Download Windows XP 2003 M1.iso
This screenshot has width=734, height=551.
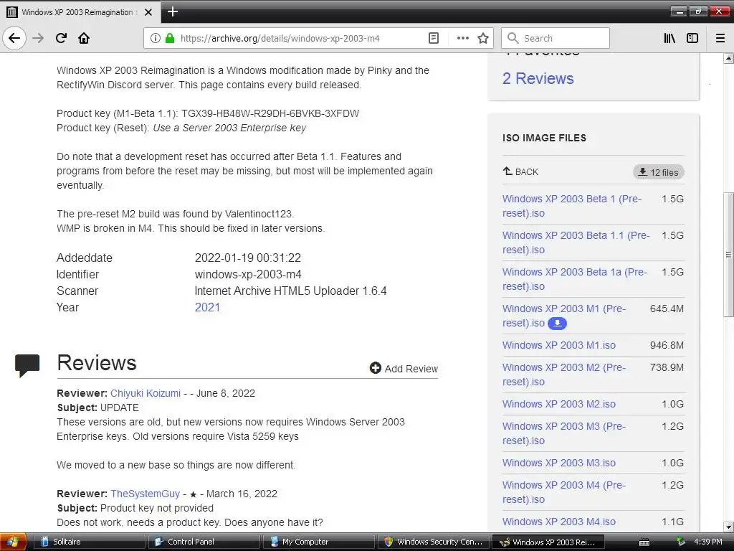click(559, 345)
